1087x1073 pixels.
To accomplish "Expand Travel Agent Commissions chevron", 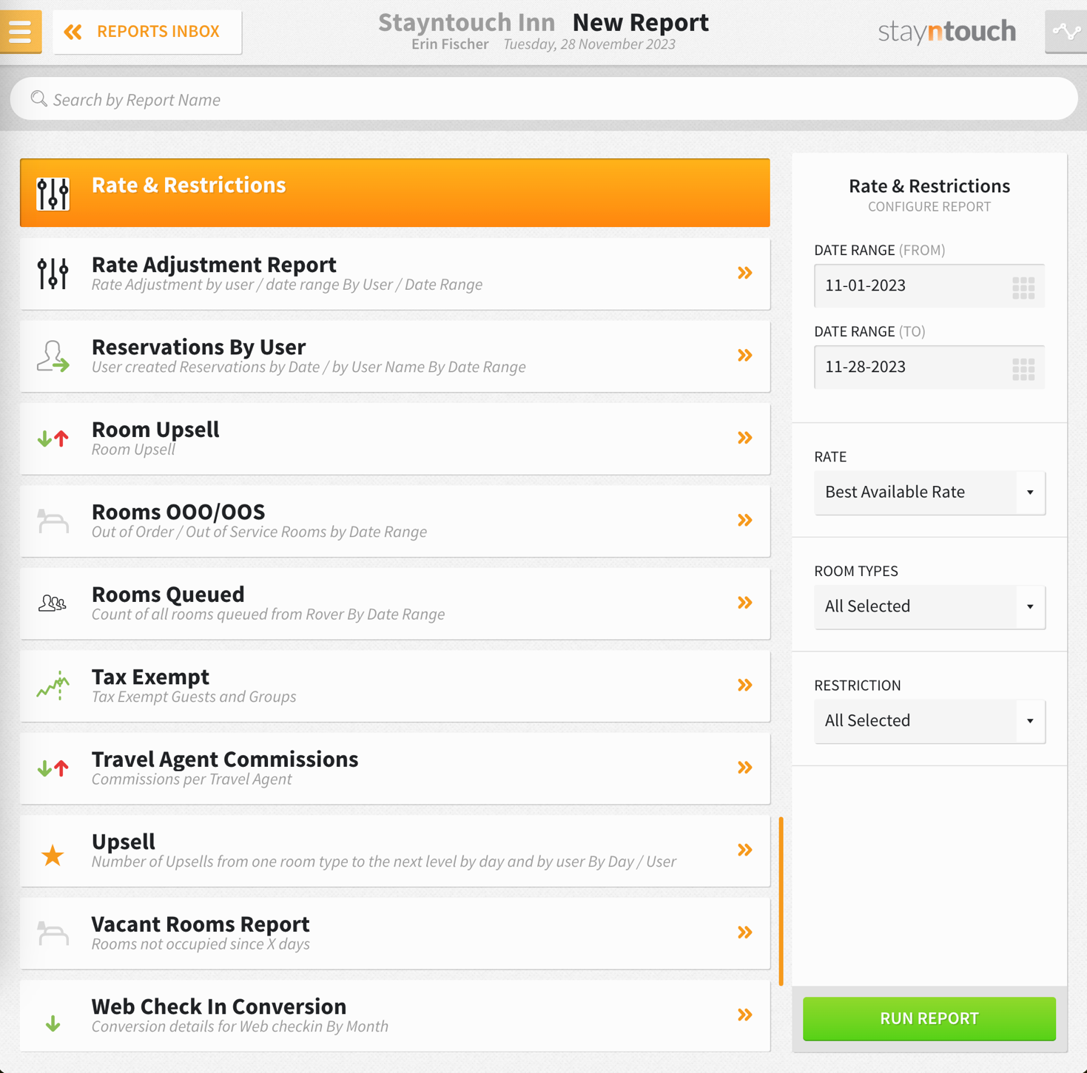I will coord(745,768).
